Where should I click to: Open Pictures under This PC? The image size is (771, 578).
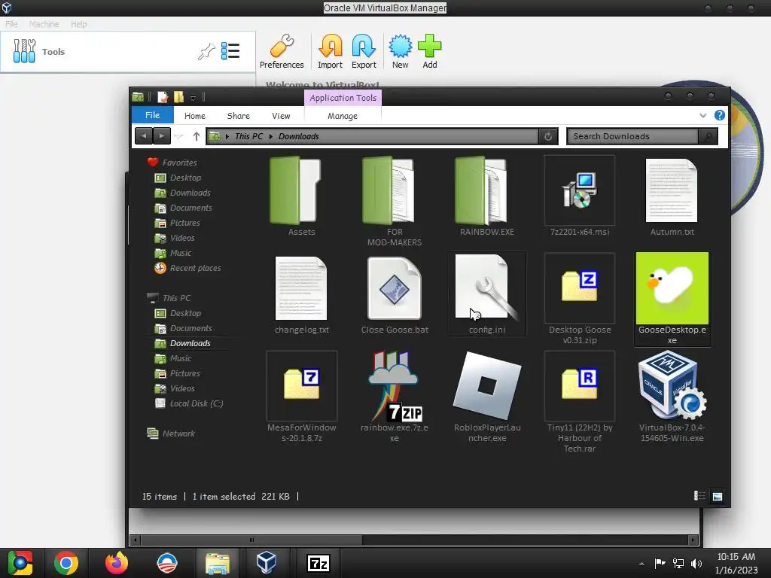coord(178,373)
